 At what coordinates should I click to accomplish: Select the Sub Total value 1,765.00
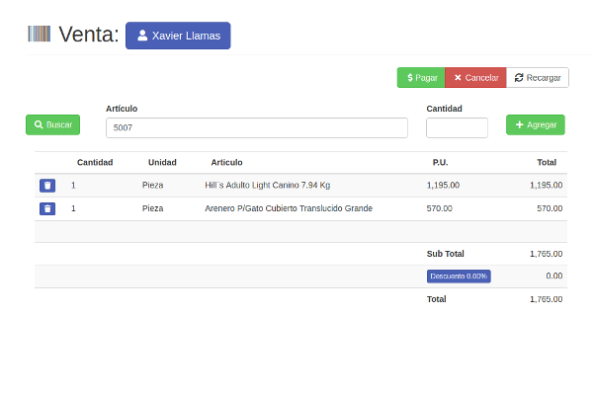tap(547, 254)
